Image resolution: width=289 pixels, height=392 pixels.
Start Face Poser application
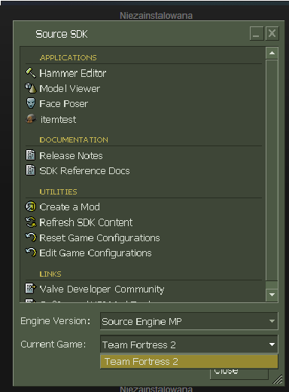point(64,104)
